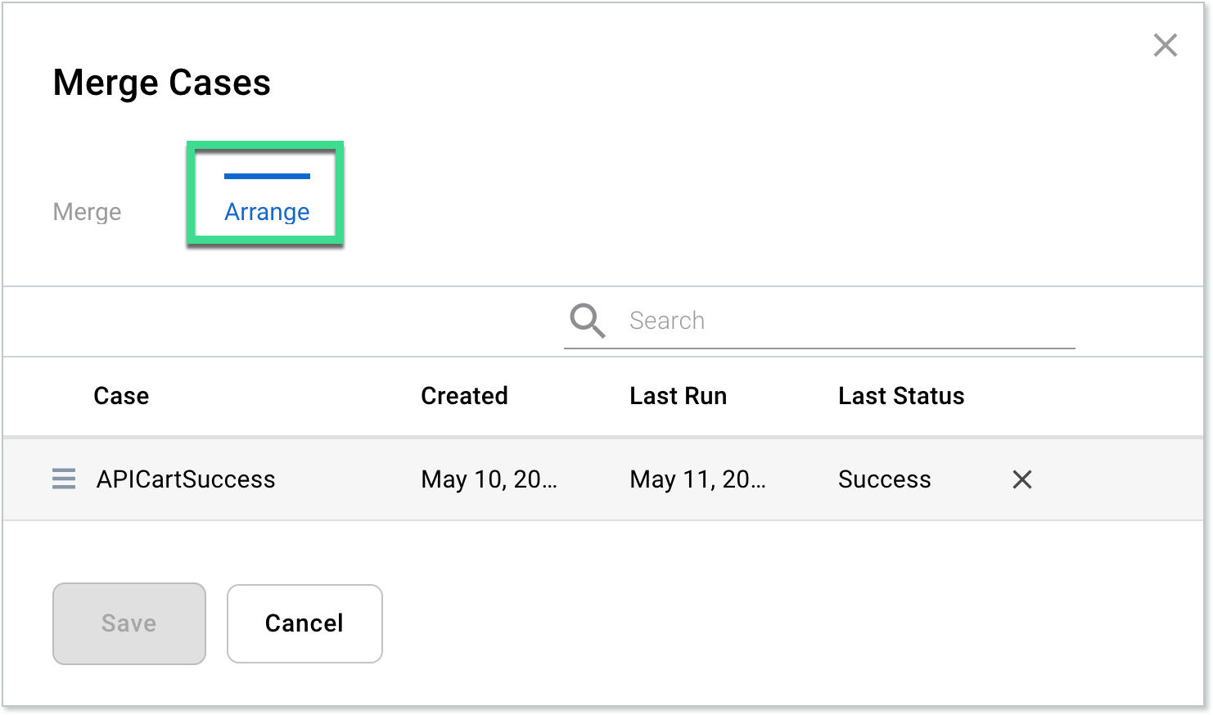The image size is (1213, 715).
Task: Click the Merge Cases dialog title
Action: pos(161,82)
